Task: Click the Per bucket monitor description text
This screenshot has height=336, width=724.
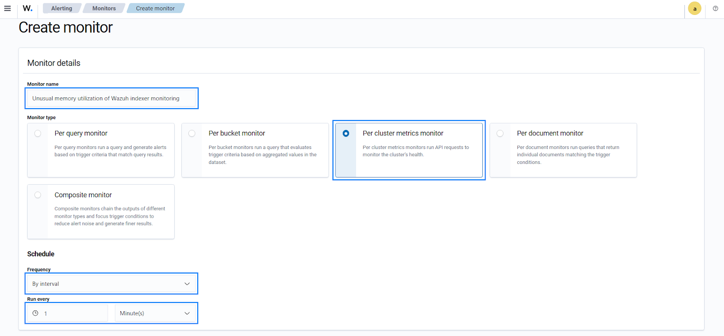Action: (x=262, y=154)
